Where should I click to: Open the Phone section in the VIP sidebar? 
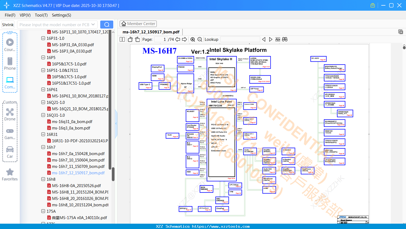(10, 65)
